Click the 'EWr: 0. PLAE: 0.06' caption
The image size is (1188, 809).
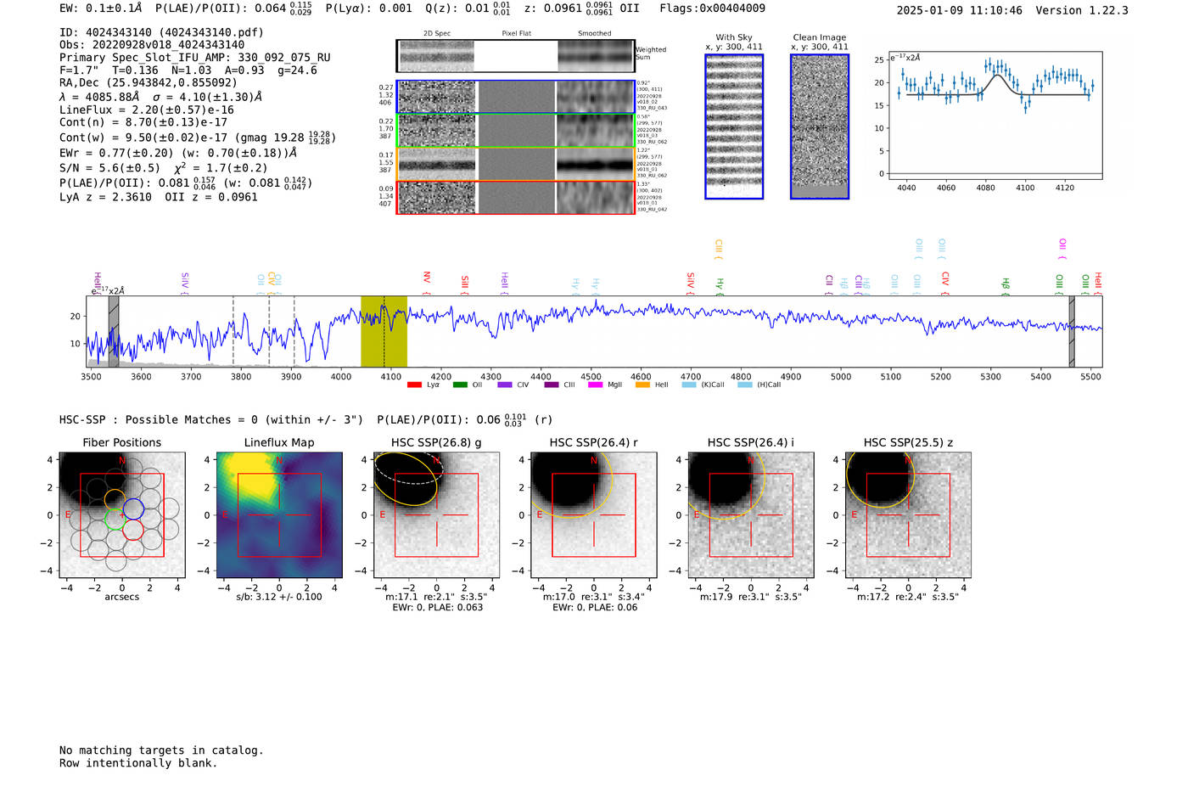pos(595,608)
